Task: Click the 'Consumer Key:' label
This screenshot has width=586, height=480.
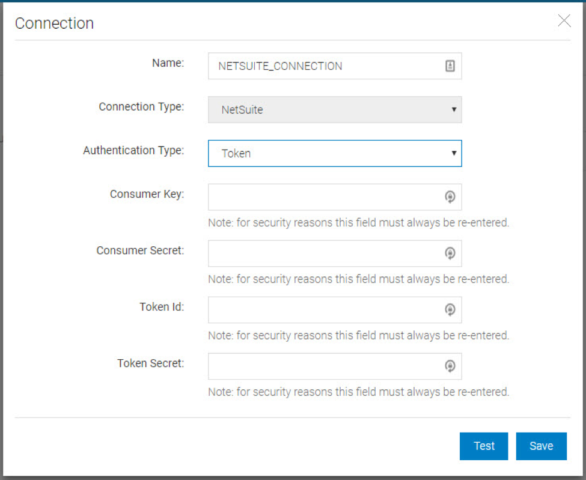Action: 147,194
